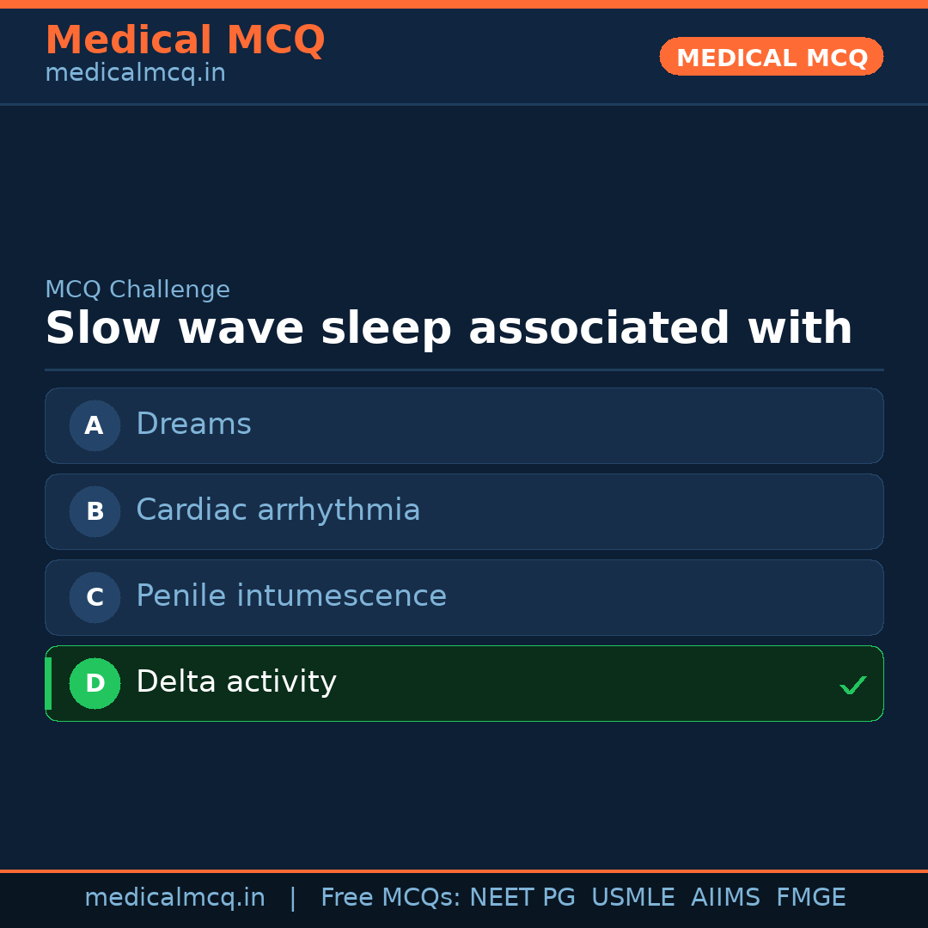Click the B letter circle icon
The image size is (928, 928).
coord(95,511)
